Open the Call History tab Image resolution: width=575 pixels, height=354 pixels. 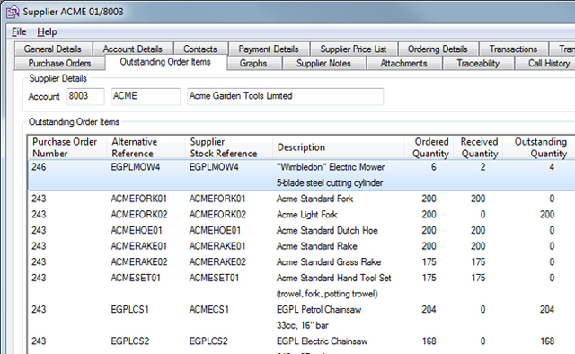click(546, 63)
